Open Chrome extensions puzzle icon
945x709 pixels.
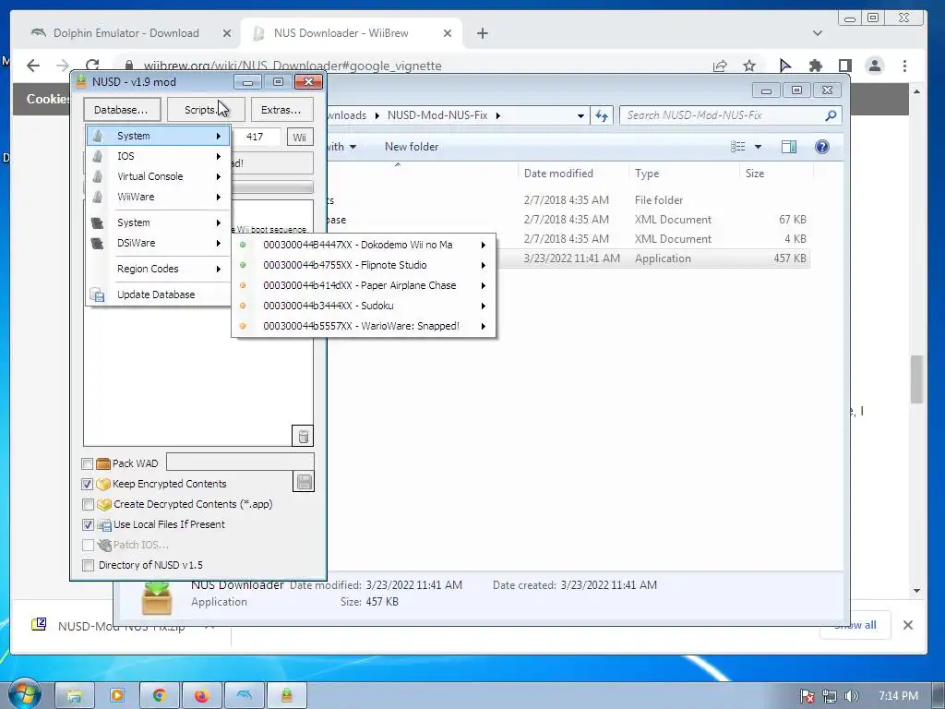coord(816,66)
